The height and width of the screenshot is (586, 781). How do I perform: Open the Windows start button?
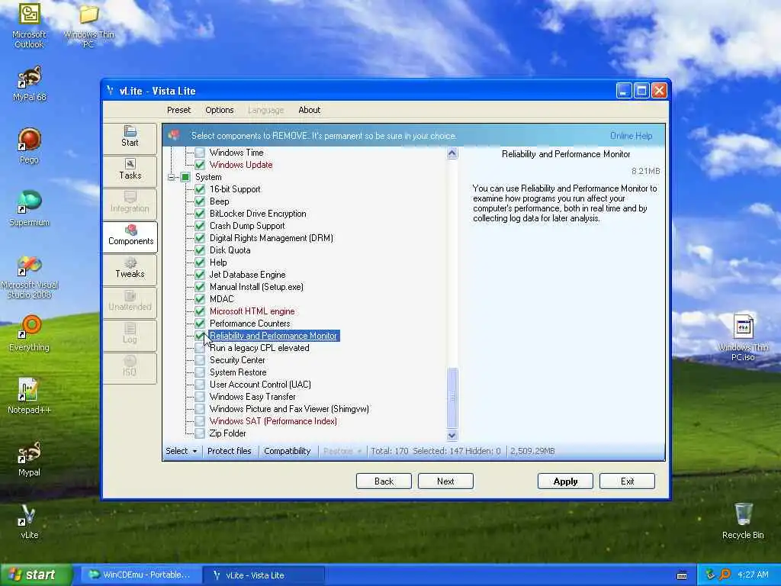pyautogui.click(x=35, y=575)
